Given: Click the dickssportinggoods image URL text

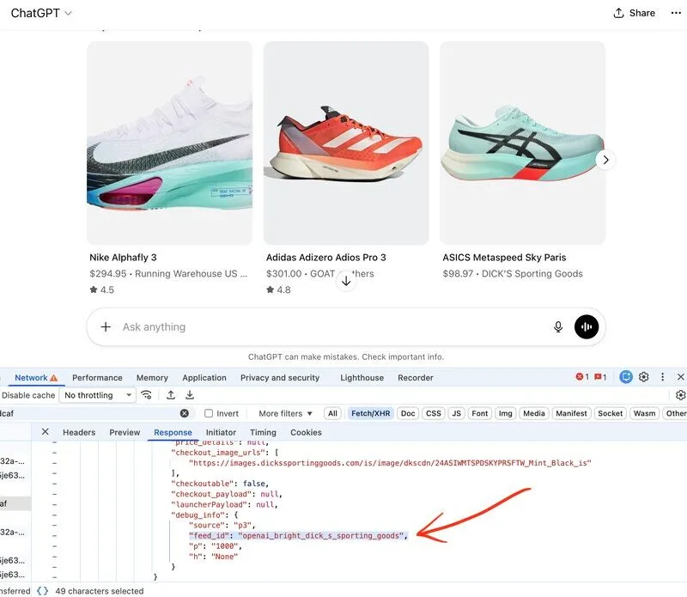Looking at the screenshot, I should click(390, 463).
